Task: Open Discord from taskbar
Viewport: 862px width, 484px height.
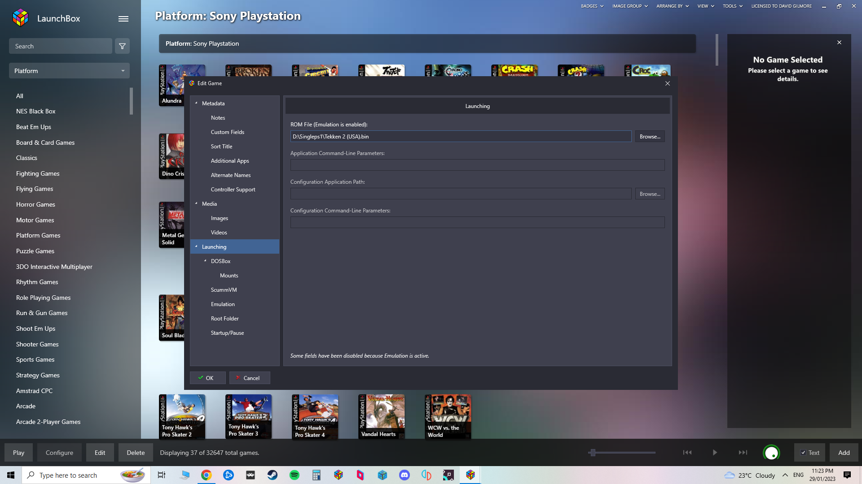Action: tap(405, 475)
